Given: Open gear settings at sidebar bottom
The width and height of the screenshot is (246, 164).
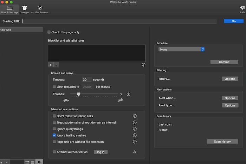Looking at the screenshot, I should click(x=39, y=162).
